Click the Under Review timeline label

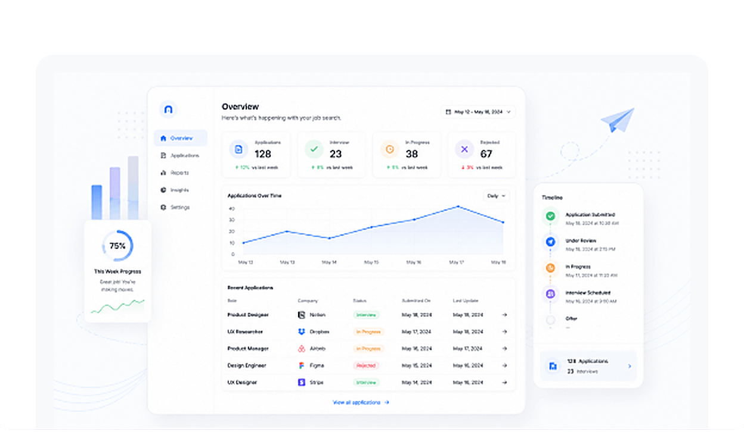pyautogui.click(x=581, y=241)
